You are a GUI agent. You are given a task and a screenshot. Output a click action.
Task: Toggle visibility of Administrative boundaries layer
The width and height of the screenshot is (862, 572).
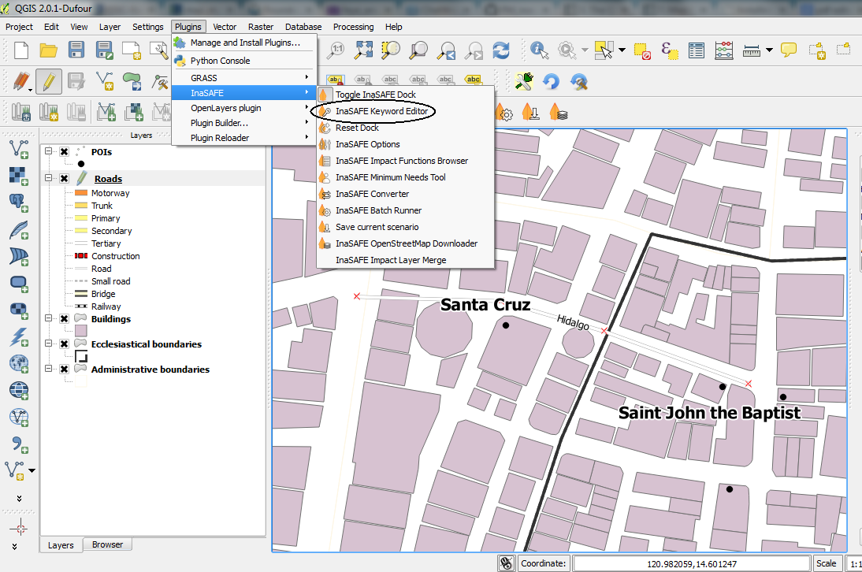coord(65,370)
